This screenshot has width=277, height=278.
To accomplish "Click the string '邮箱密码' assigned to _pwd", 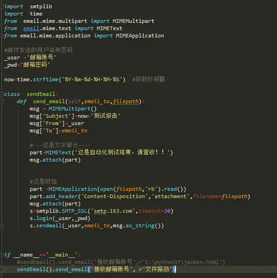I will [x=35, y=64].
